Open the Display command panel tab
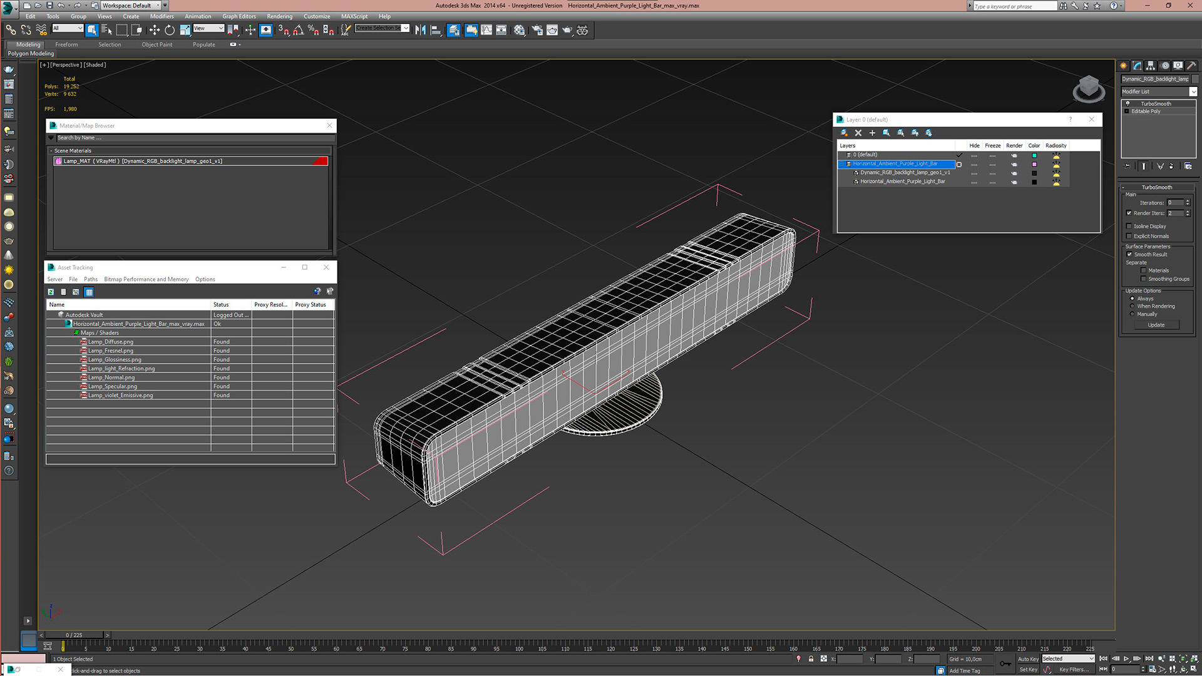Image resolution: width=1202 pixels, height=676 pixels. (x=1178, y=66)
